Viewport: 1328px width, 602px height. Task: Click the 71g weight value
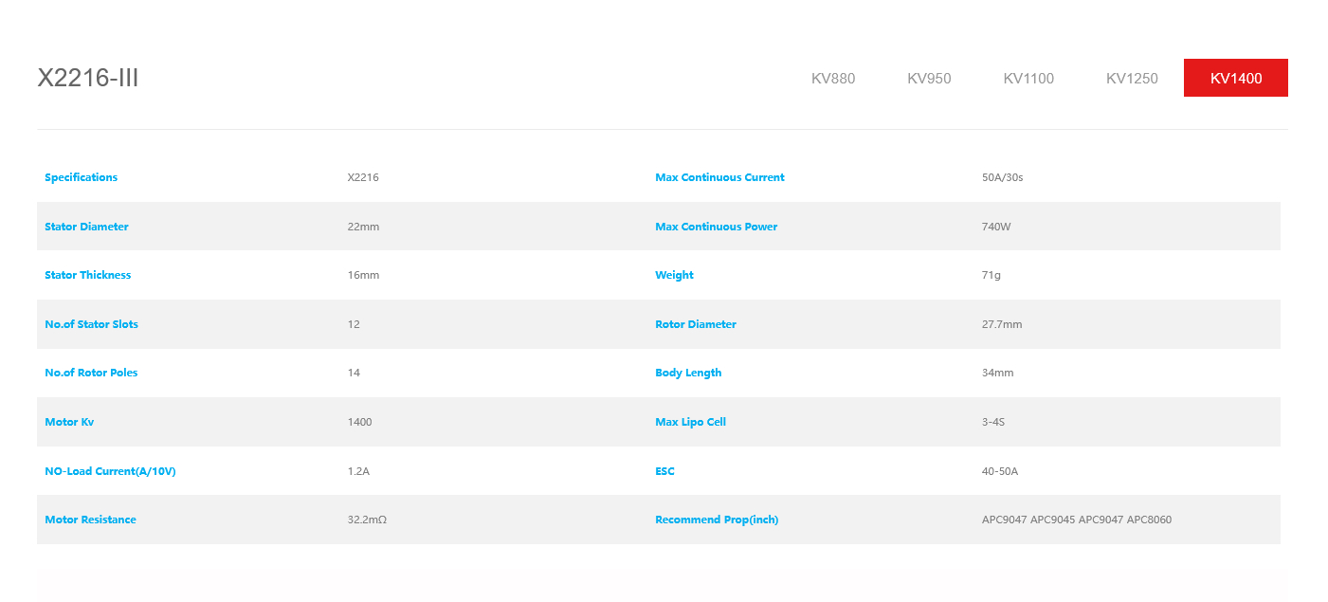click(991, 275)
